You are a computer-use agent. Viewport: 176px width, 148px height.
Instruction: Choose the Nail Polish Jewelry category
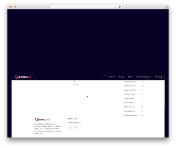130,115
